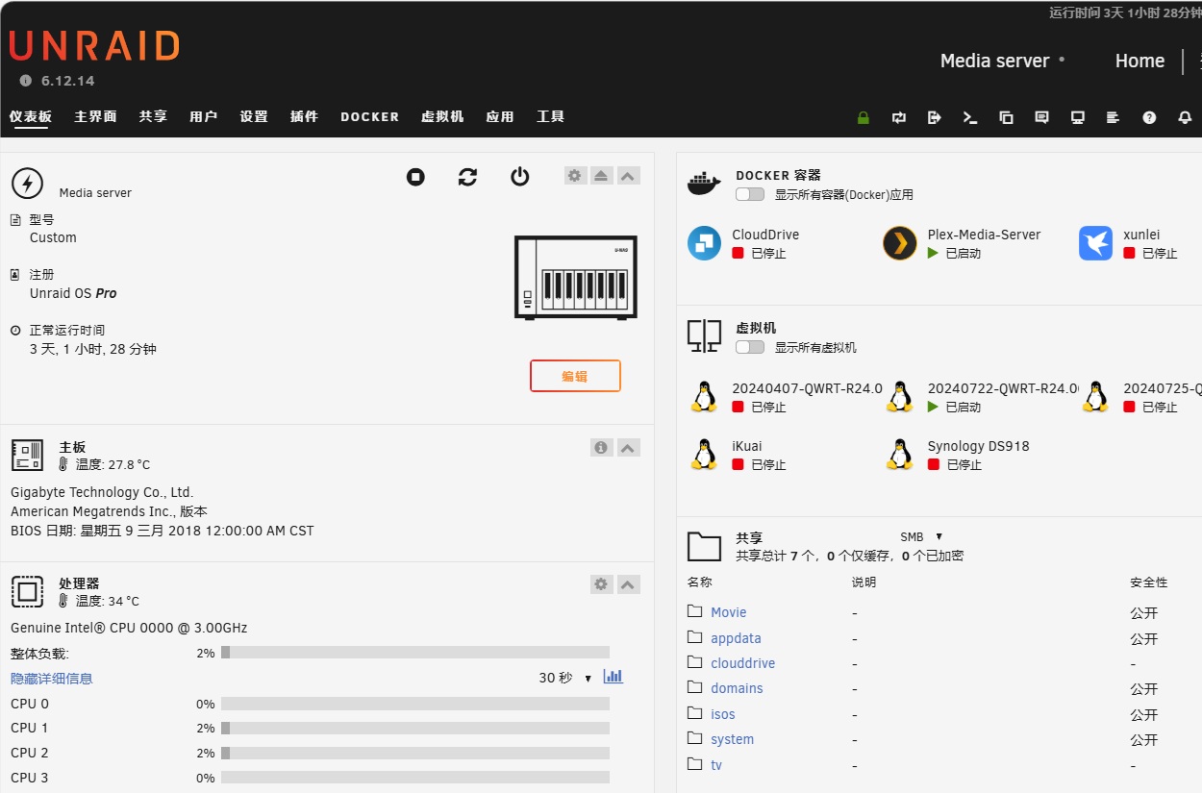Log out using the exit-arrow icon
This screenshot has width=1202, height=793.
[935, 117]
